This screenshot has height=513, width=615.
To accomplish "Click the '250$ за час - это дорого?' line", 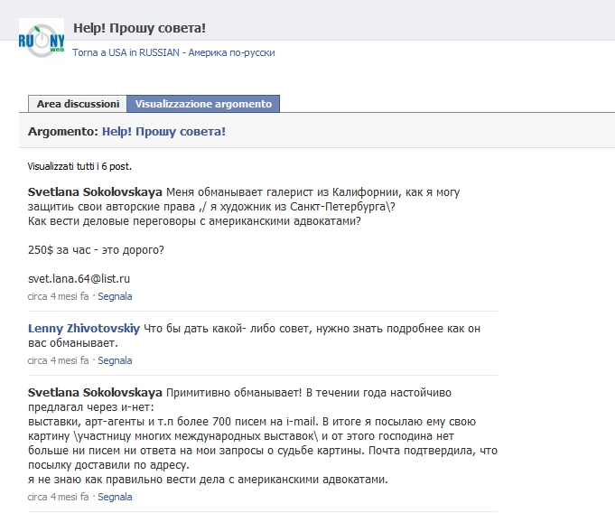I will (x=96, y=249).
